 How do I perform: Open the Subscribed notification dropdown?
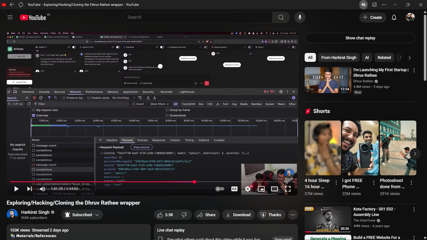pos(82,215)
